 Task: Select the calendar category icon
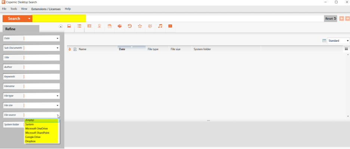pos(109,26)
